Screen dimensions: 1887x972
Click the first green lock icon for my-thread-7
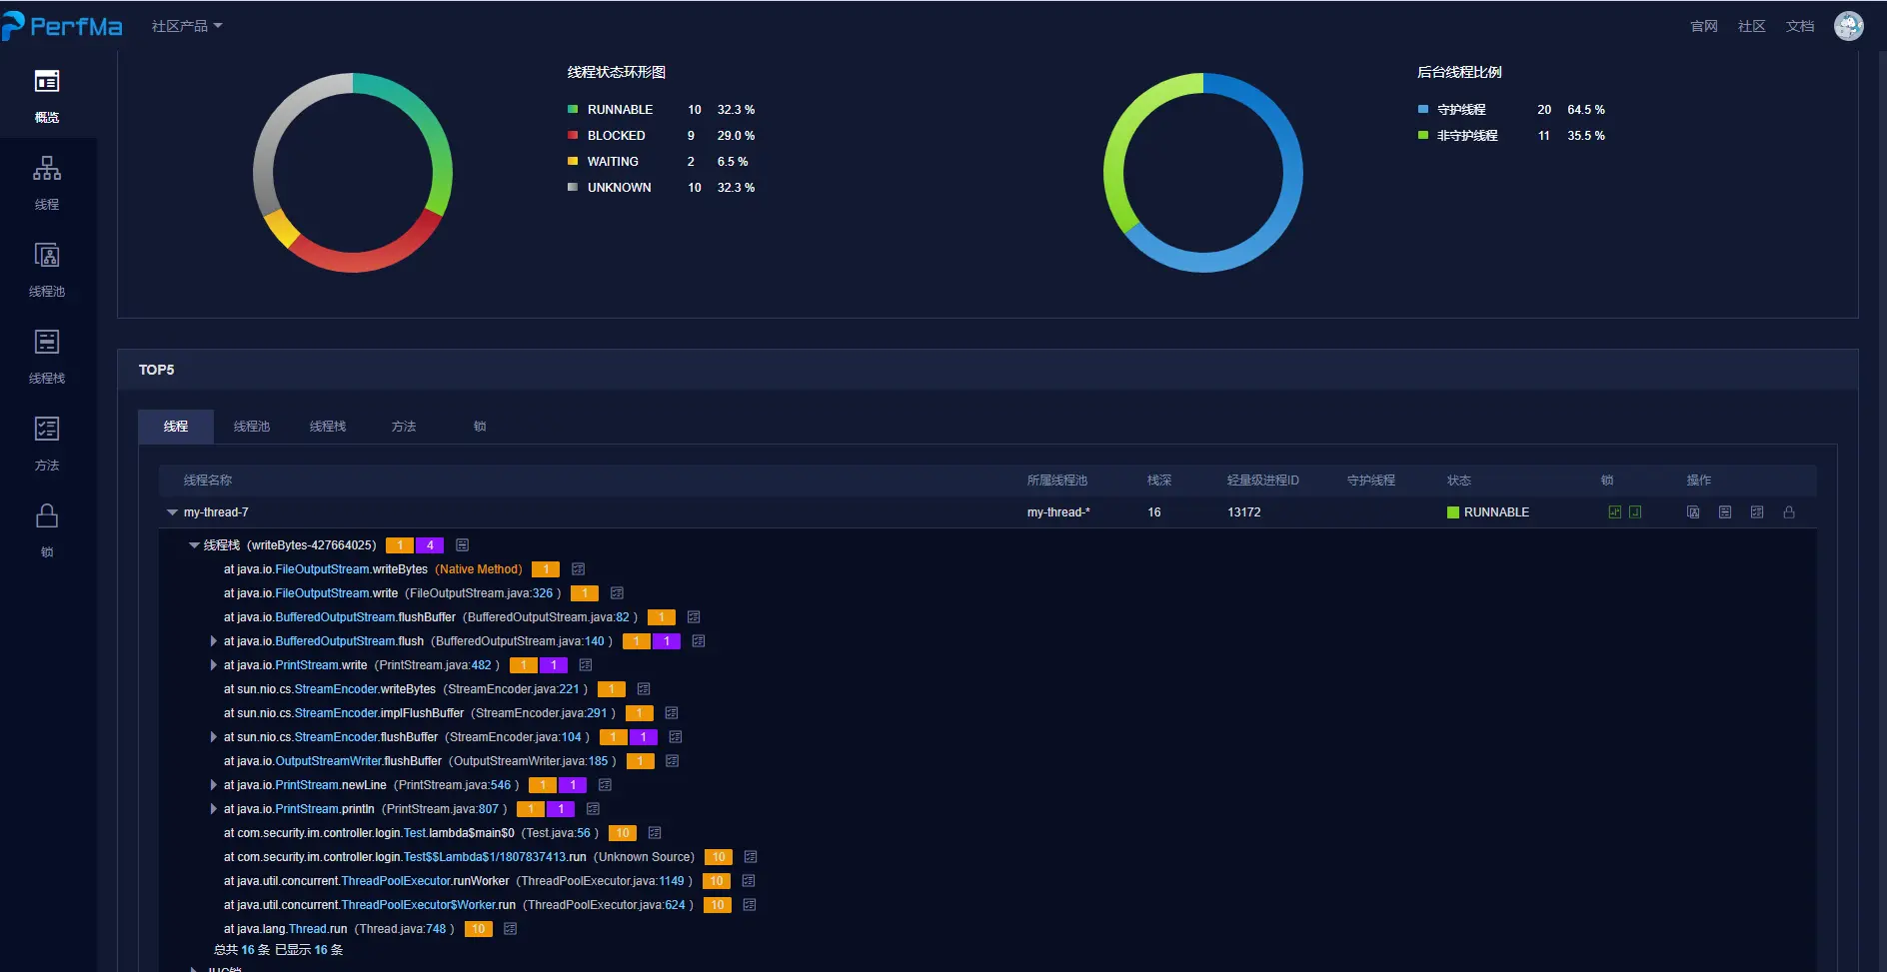[1614, 512]
